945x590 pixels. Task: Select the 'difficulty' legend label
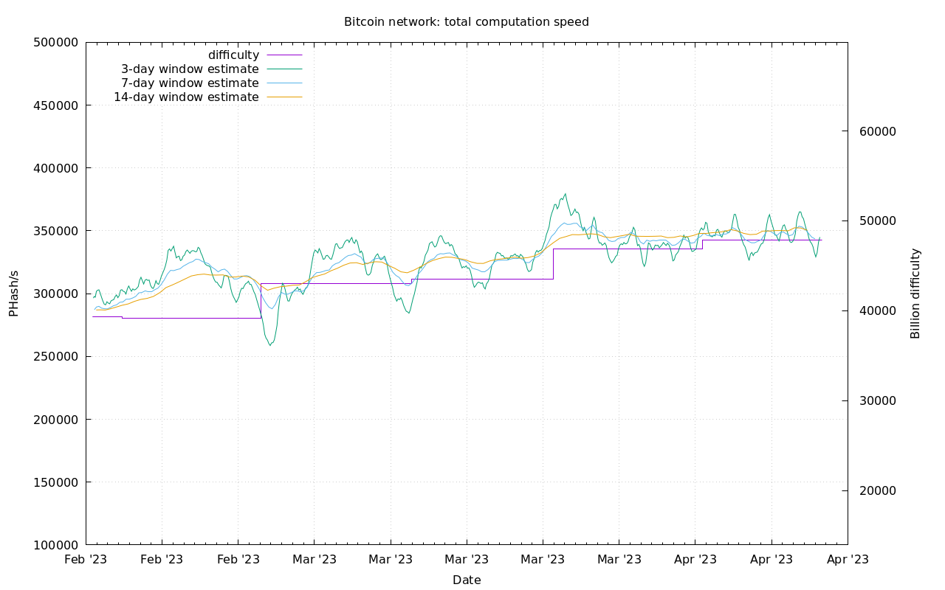[233, 55]
